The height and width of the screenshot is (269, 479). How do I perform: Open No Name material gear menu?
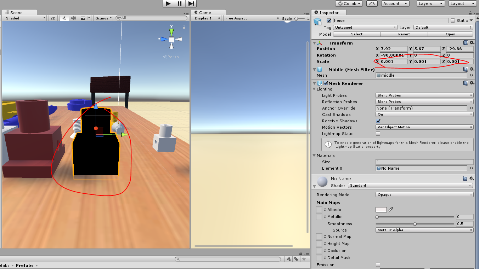point(471,179)
